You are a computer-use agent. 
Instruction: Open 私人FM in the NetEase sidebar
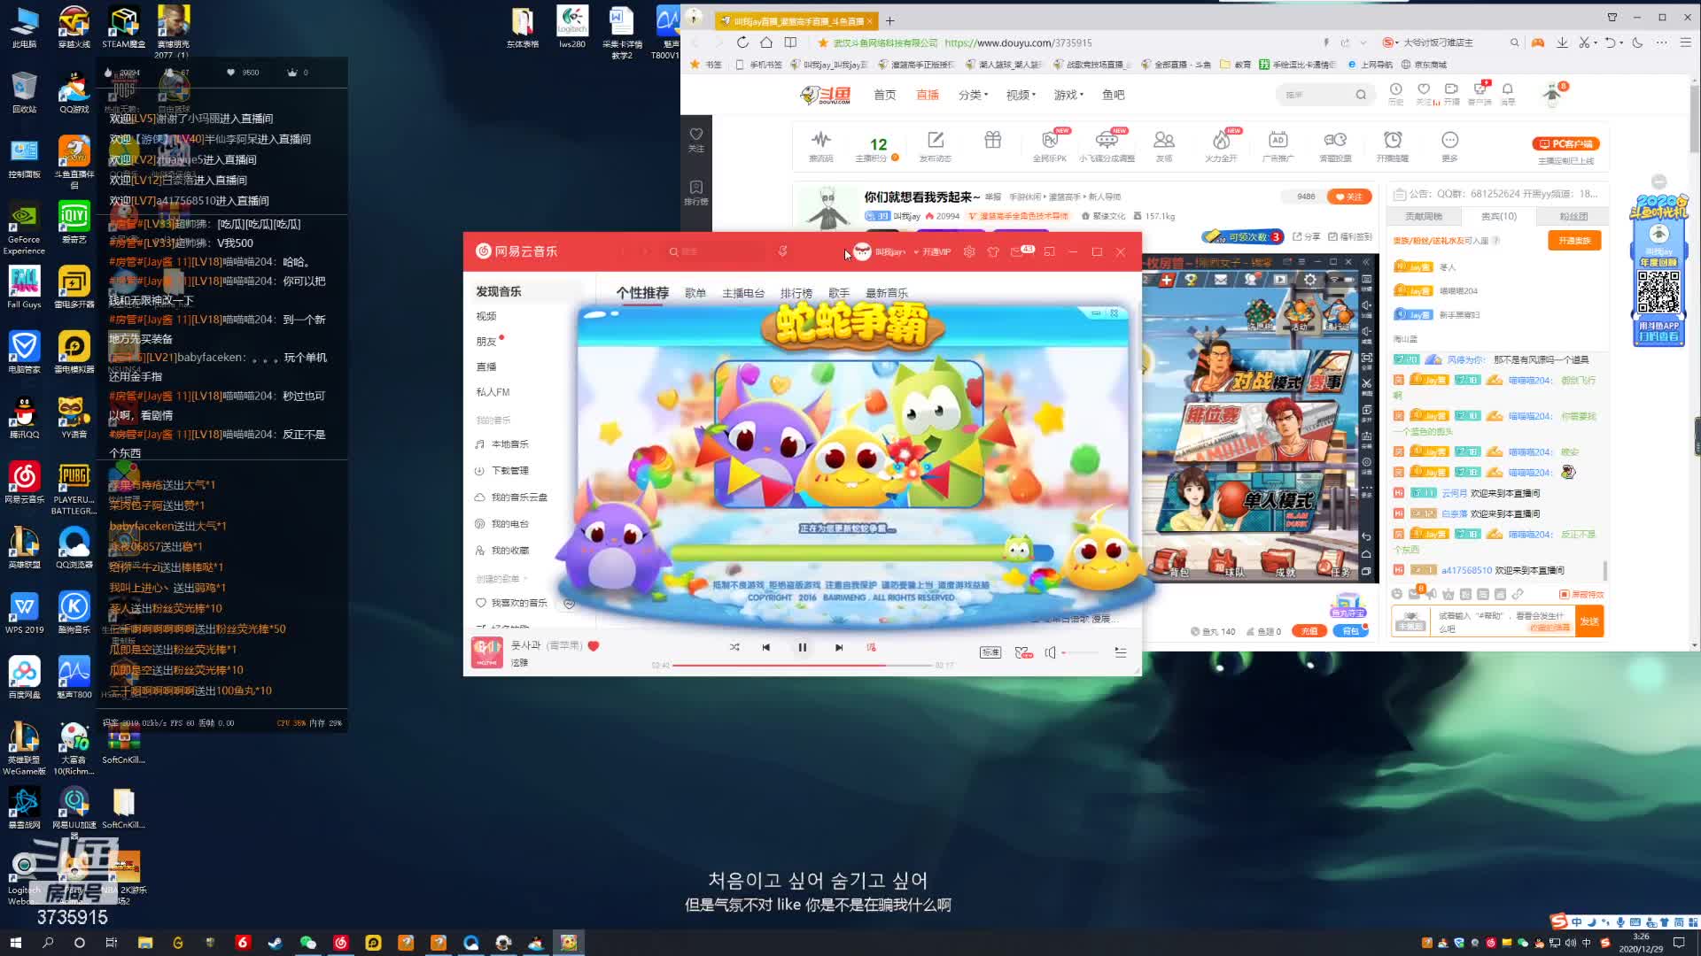point(493,392)
